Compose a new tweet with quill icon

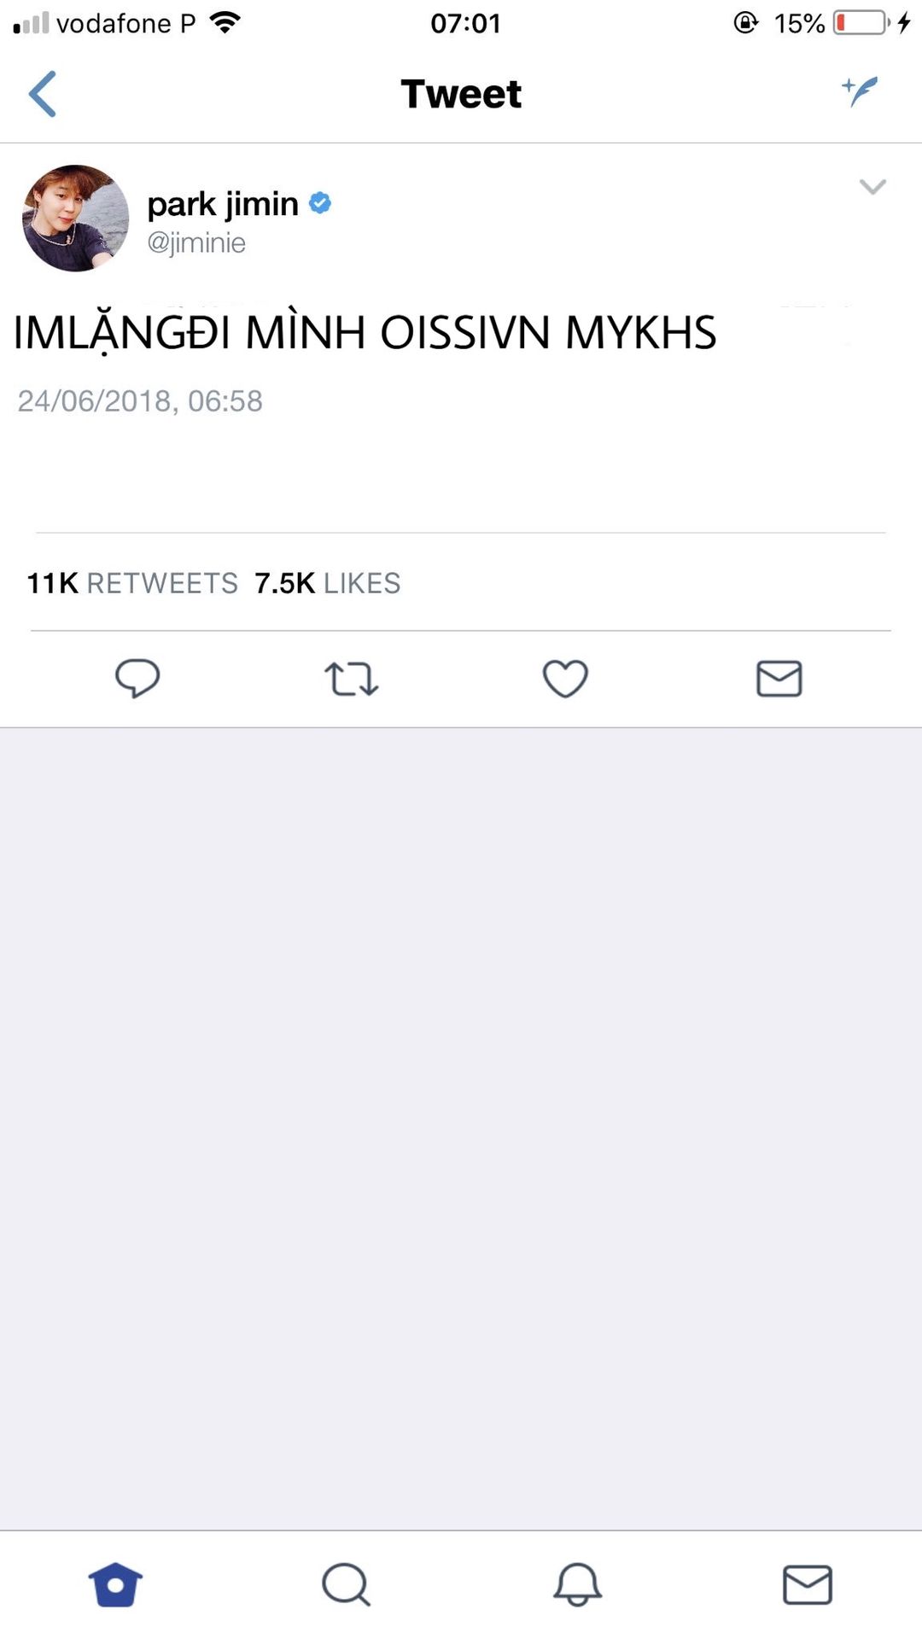click(860, 90)
